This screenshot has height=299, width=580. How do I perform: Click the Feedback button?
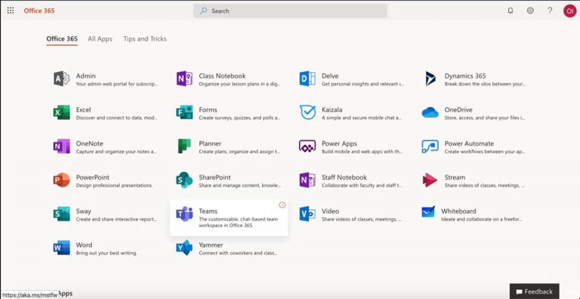(534, 292)
